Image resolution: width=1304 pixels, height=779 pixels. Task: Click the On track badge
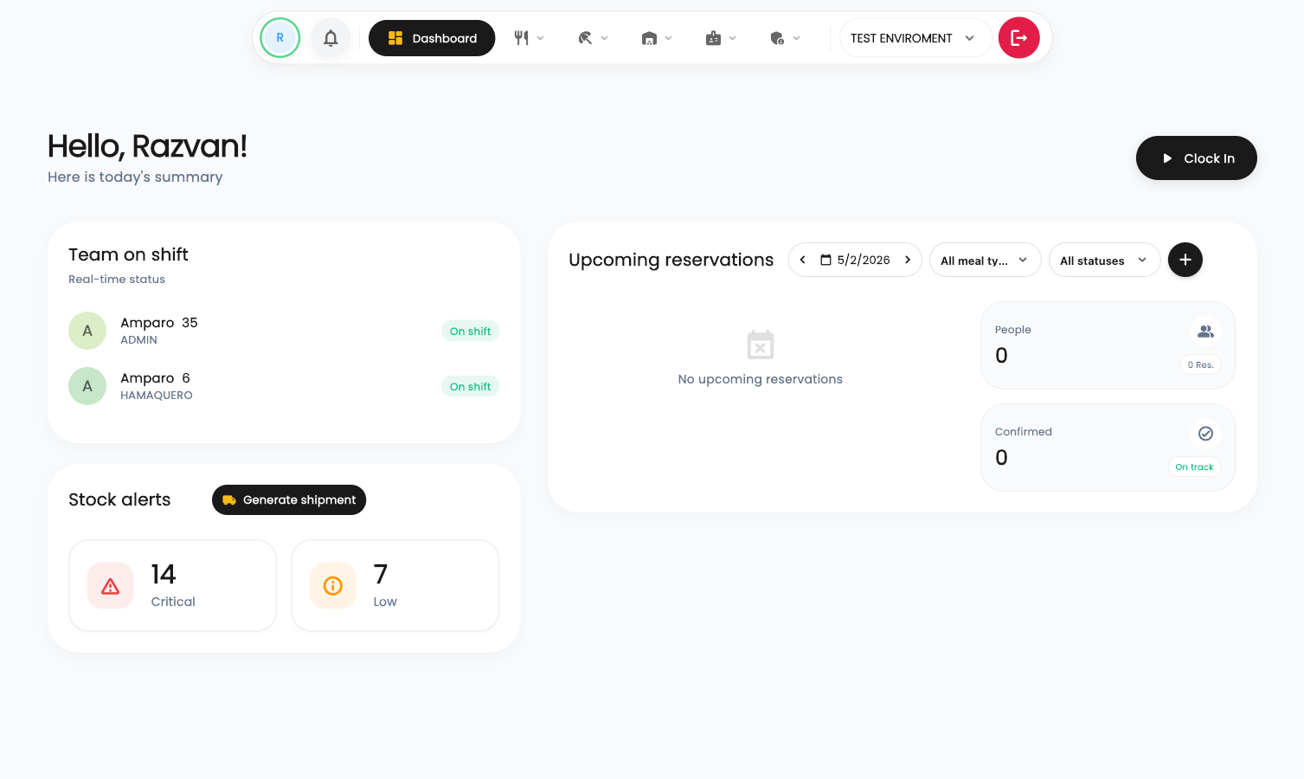[x=1194, y=467]
